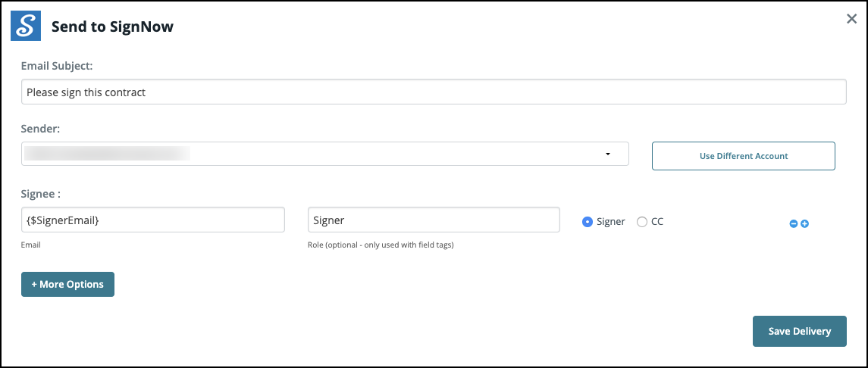868x368 pixels.
Task: Remove the signee with the minus icon
Action: pos(794,223)
